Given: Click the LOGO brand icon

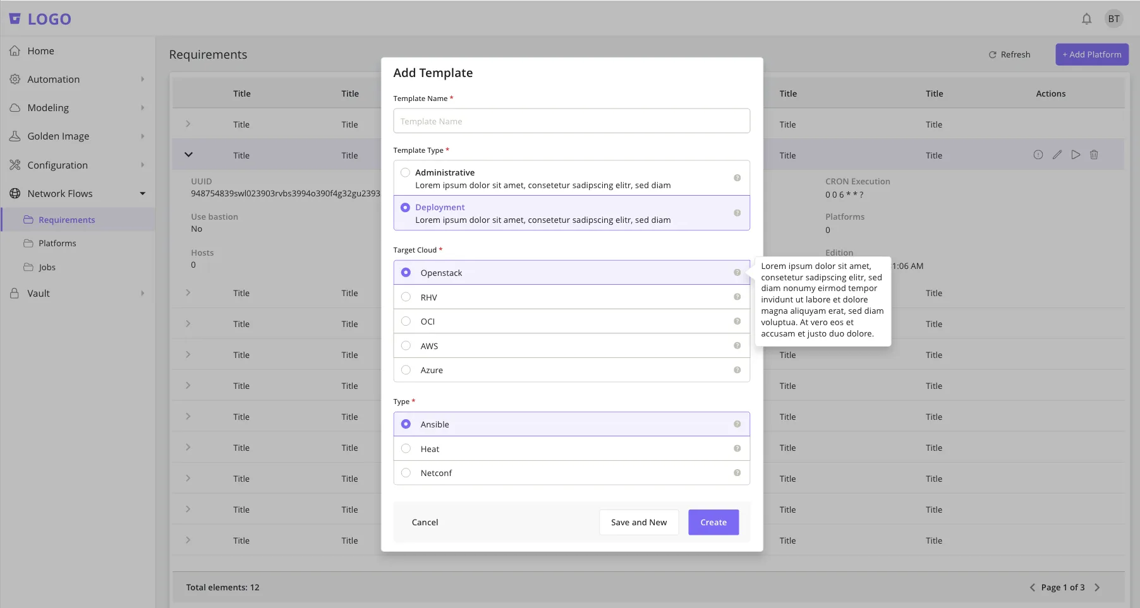Looking at the screenshot, I should click(x=15, y=19).
